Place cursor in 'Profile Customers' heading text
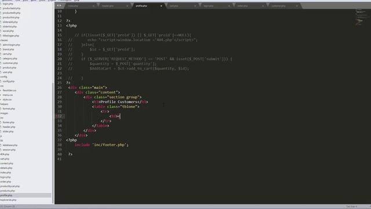 pyautogui.click(x=119, y=102)
